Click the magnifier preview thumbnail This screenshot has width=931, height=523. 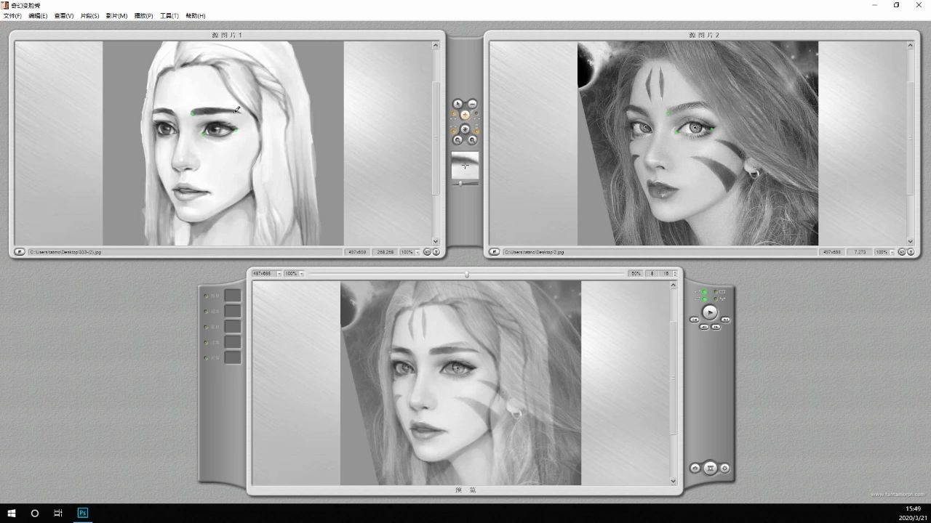tap(465, 165)
